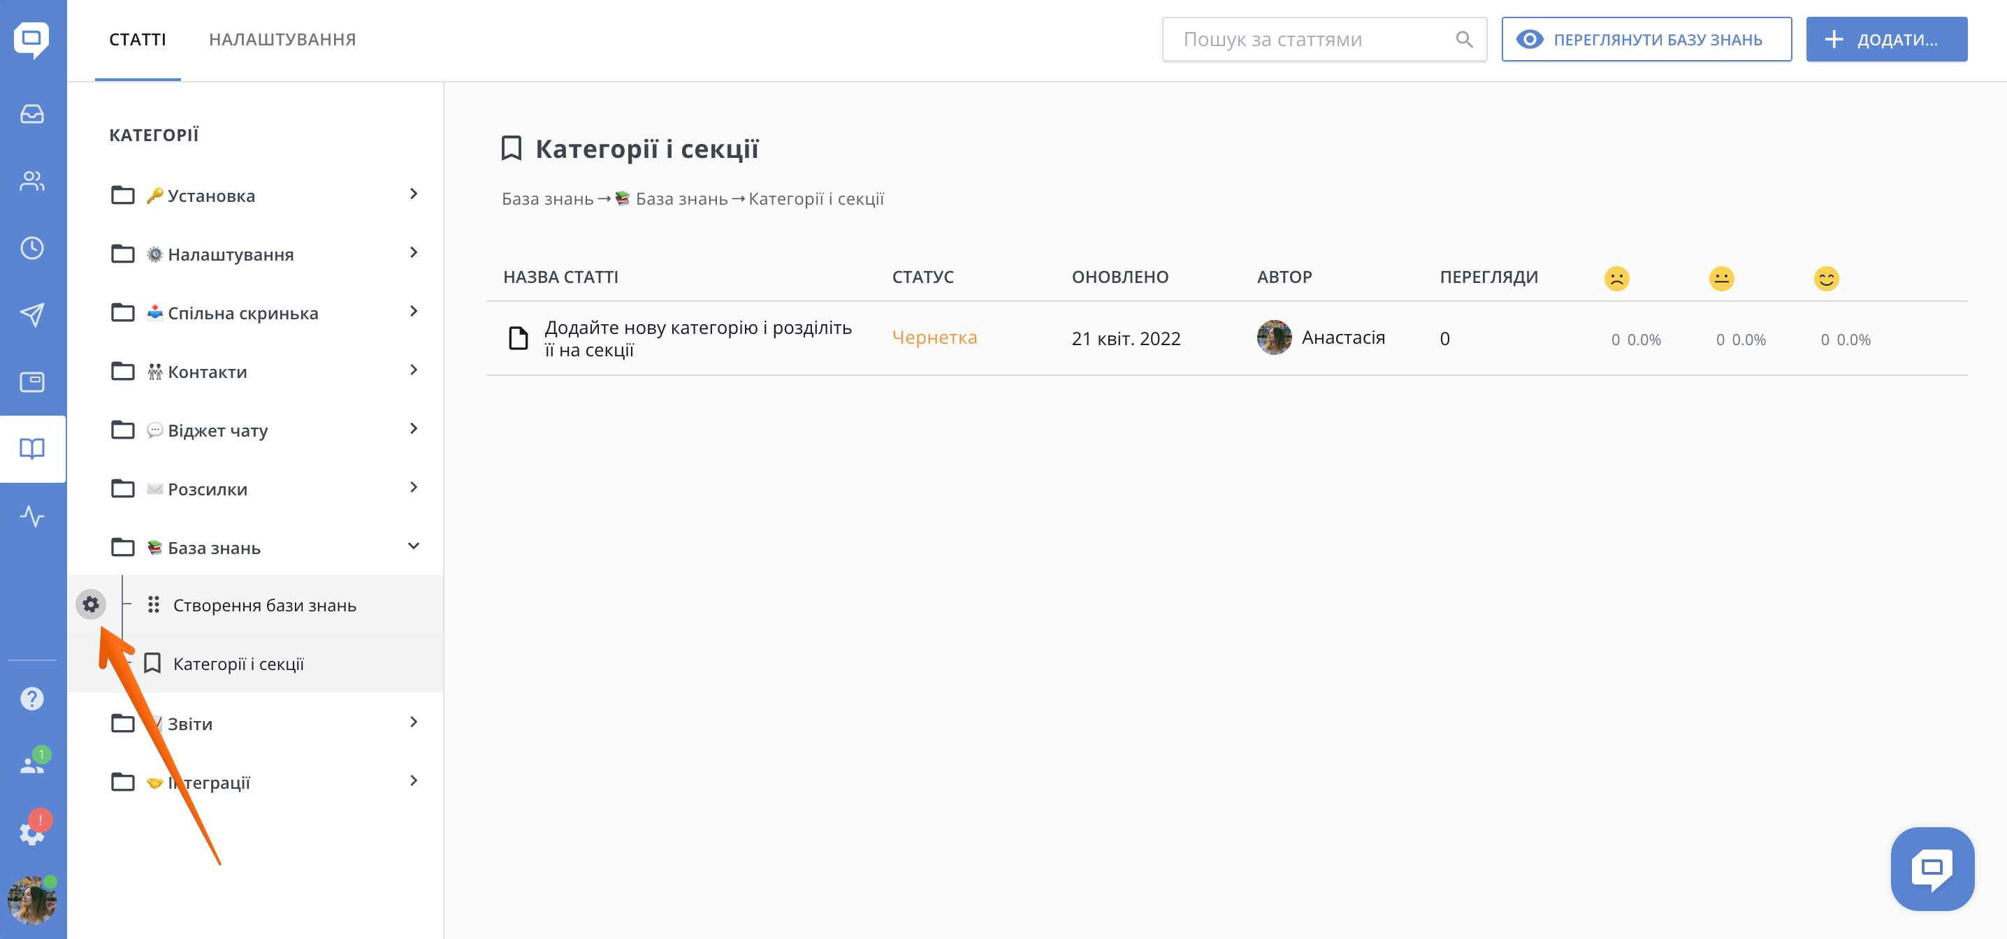Screen dimensions: 2007x939
Task: Click the clock history sidebar icon
Action: click(32, 249)
